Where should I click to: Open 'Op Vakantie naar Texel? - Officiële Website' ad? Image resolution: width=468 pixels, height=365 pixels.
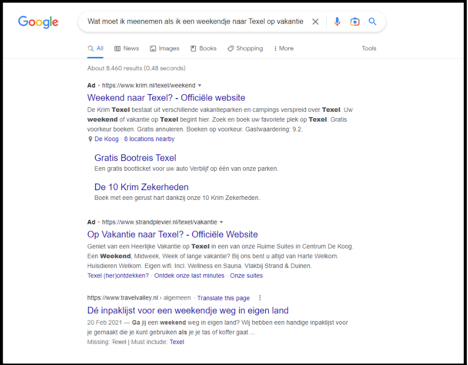(x=173, y=235)
